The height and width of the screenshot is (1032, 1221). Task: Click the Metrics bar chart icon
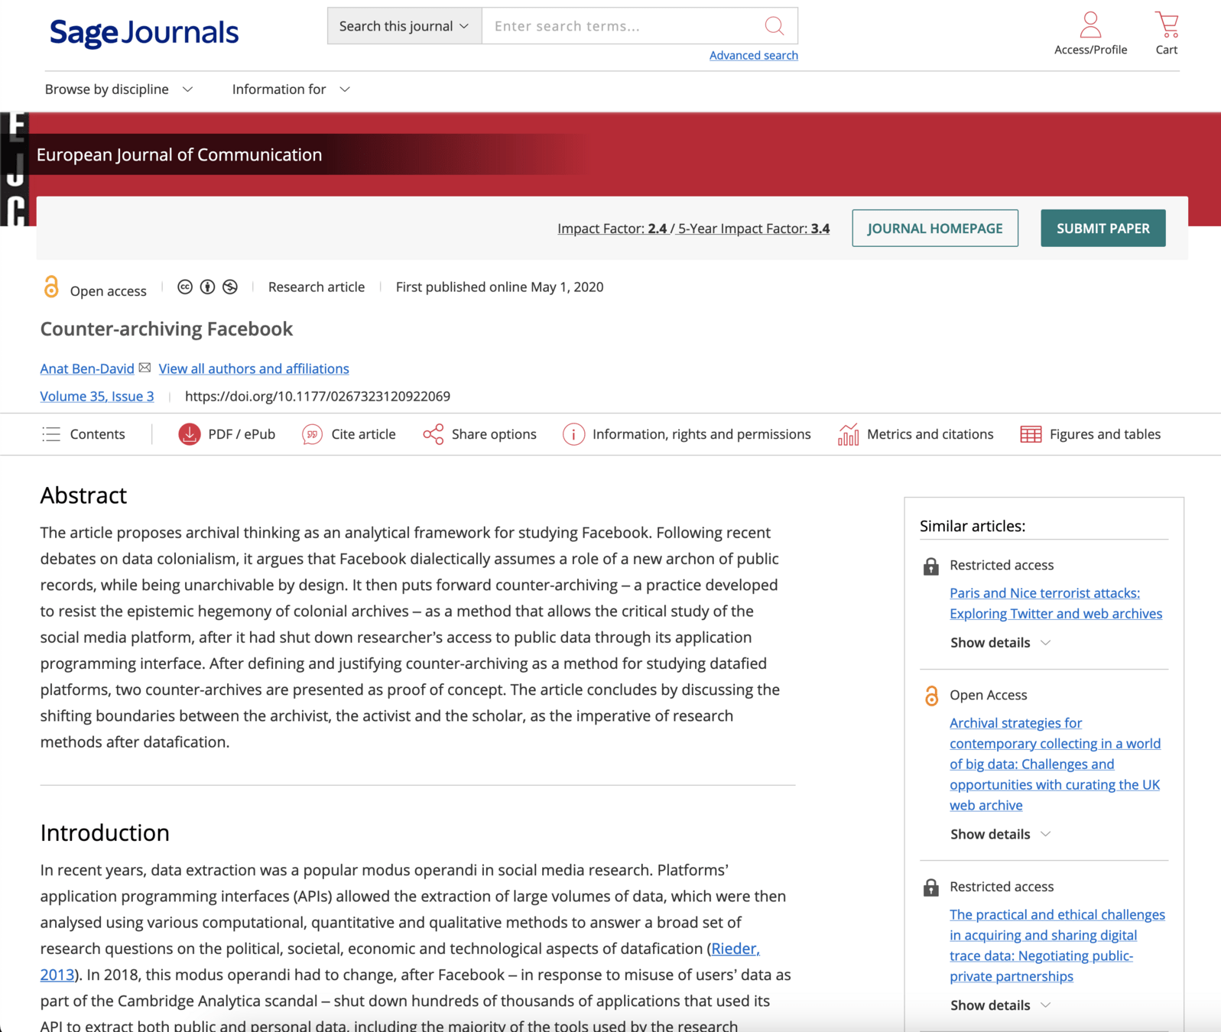(848, 434)
